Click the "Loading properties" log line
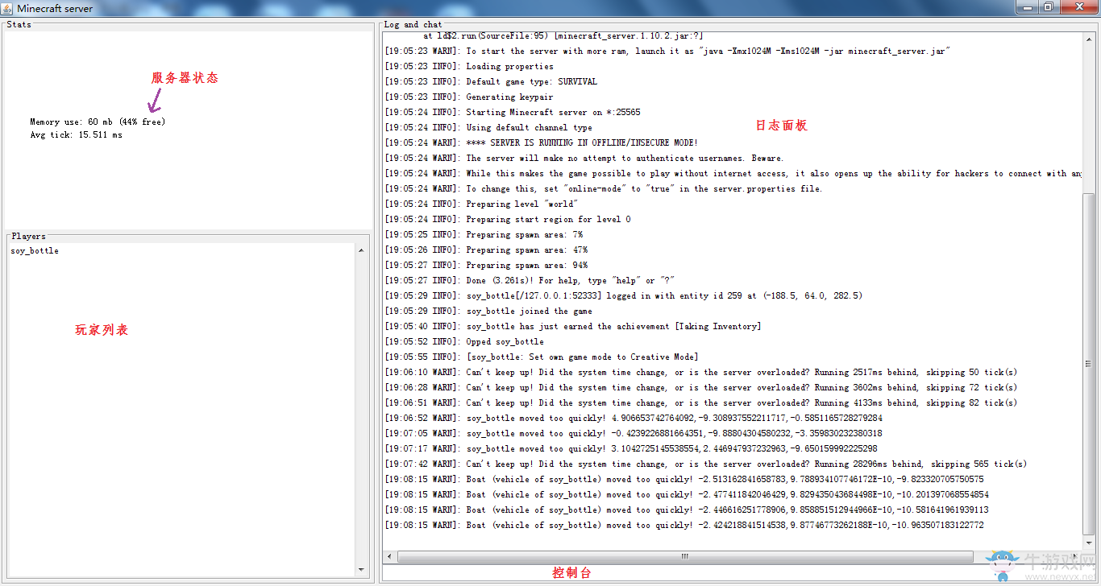This screenshot has width=1101, height=586. [469, 67]
